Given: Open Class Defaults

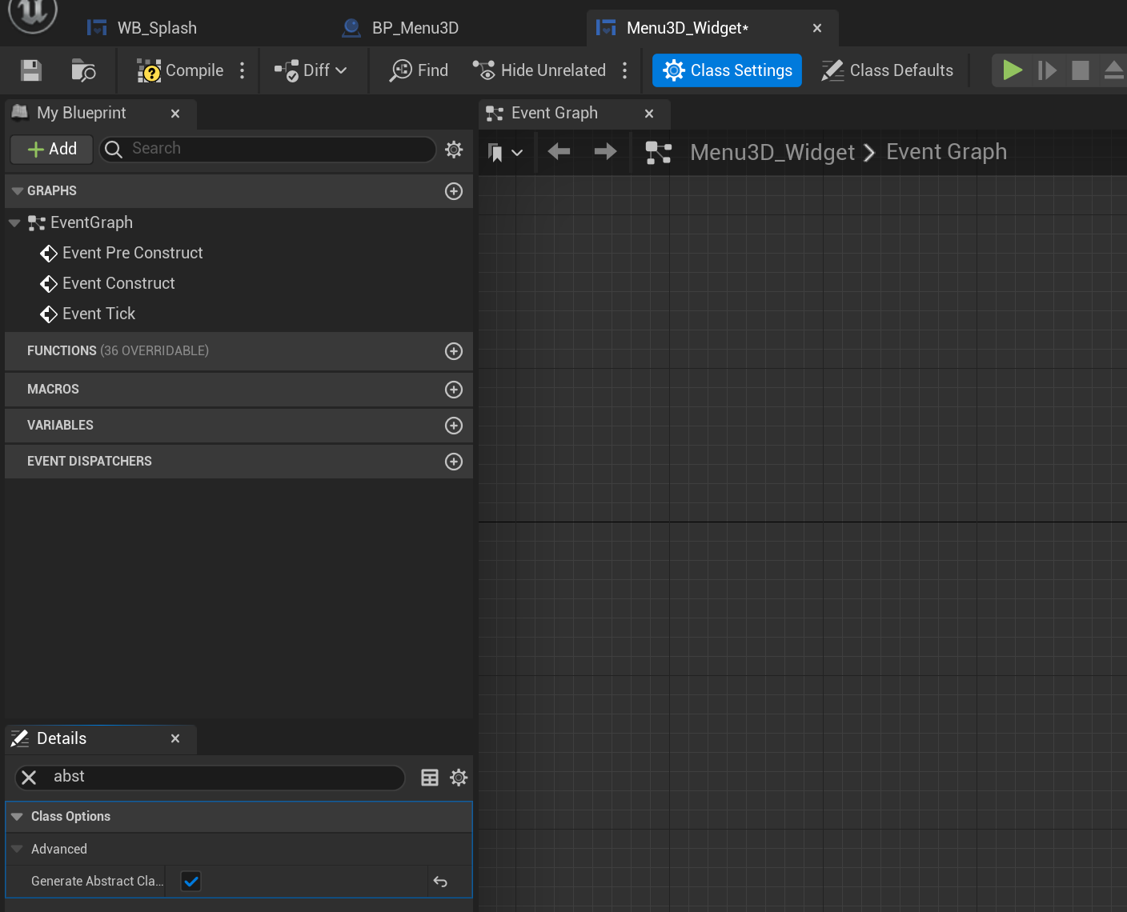Looking at the screenshot, I should coord(888,70).
